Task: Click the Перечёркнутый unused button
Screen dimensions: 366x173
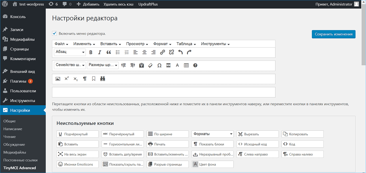Action: pos(123,134)
